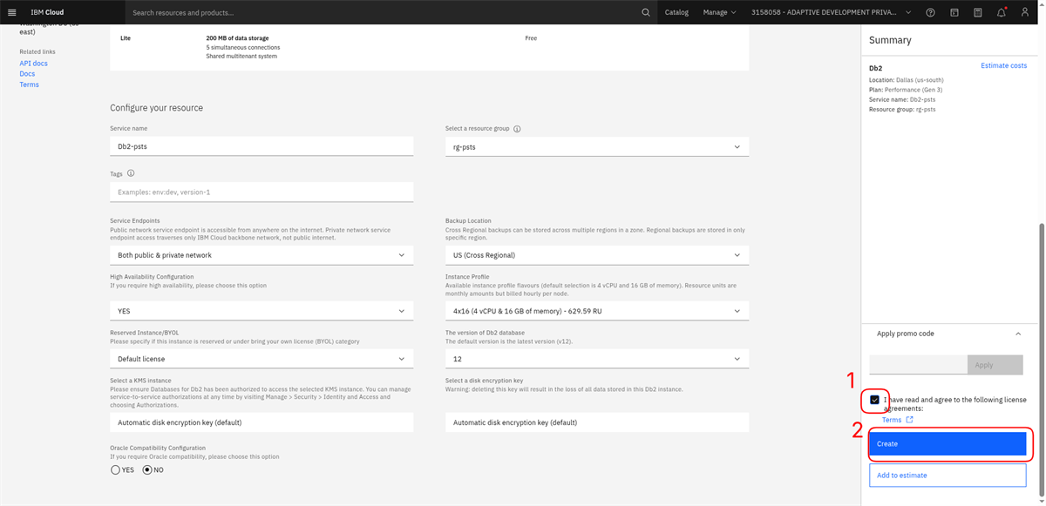The image size is (1046, 506).
Task: Open the cost estimator calculator icon
Action: coord(978,12)
